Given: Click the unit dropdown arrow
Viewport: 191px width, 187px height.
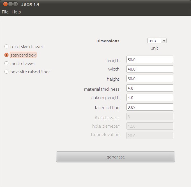Looking at the screenshot, I should 164,41.
